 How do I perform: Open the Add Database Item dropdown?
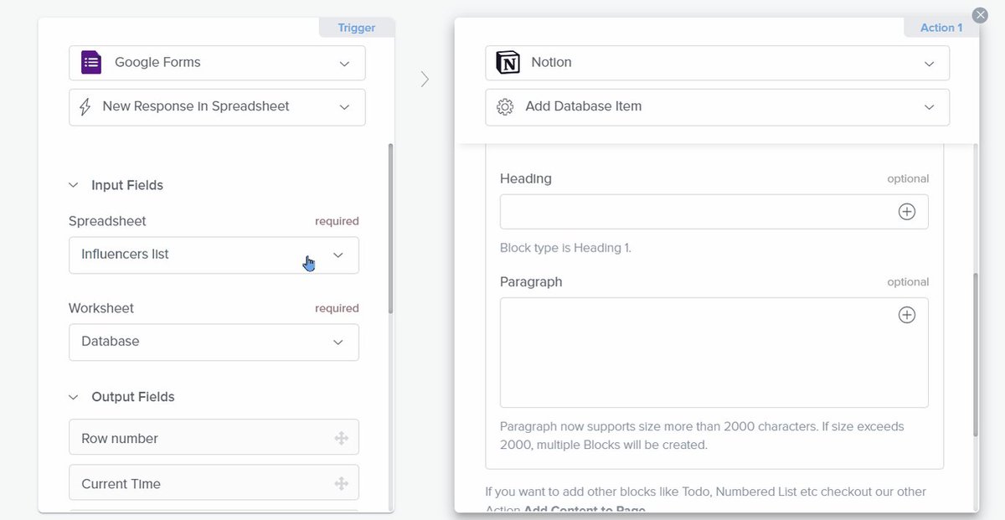pos(717,107)
